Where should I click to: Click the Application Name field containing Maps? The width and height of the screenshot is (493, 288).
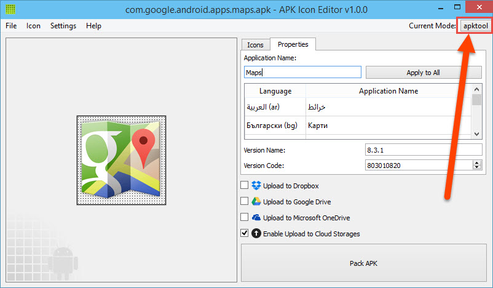pos(302,72)
